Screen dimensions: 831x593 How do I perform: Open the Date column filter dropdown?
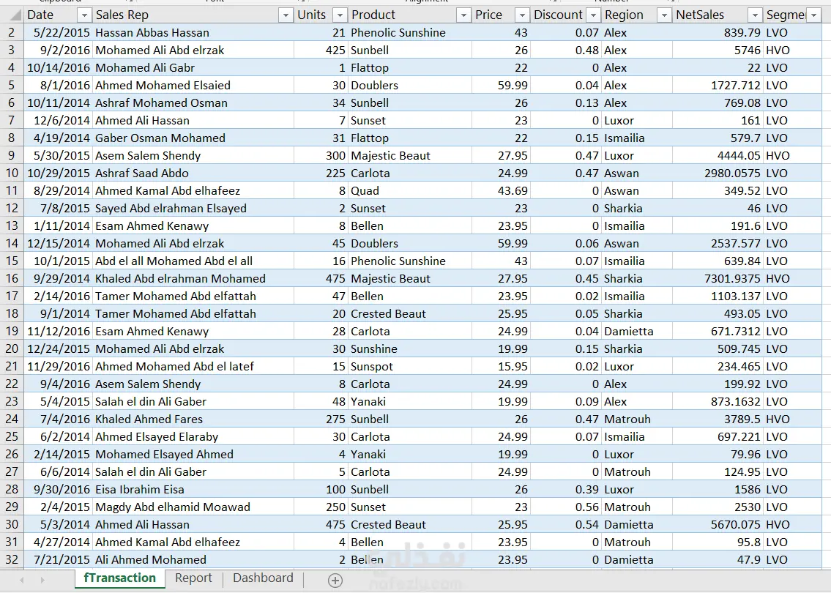click(x=83, y=15)
